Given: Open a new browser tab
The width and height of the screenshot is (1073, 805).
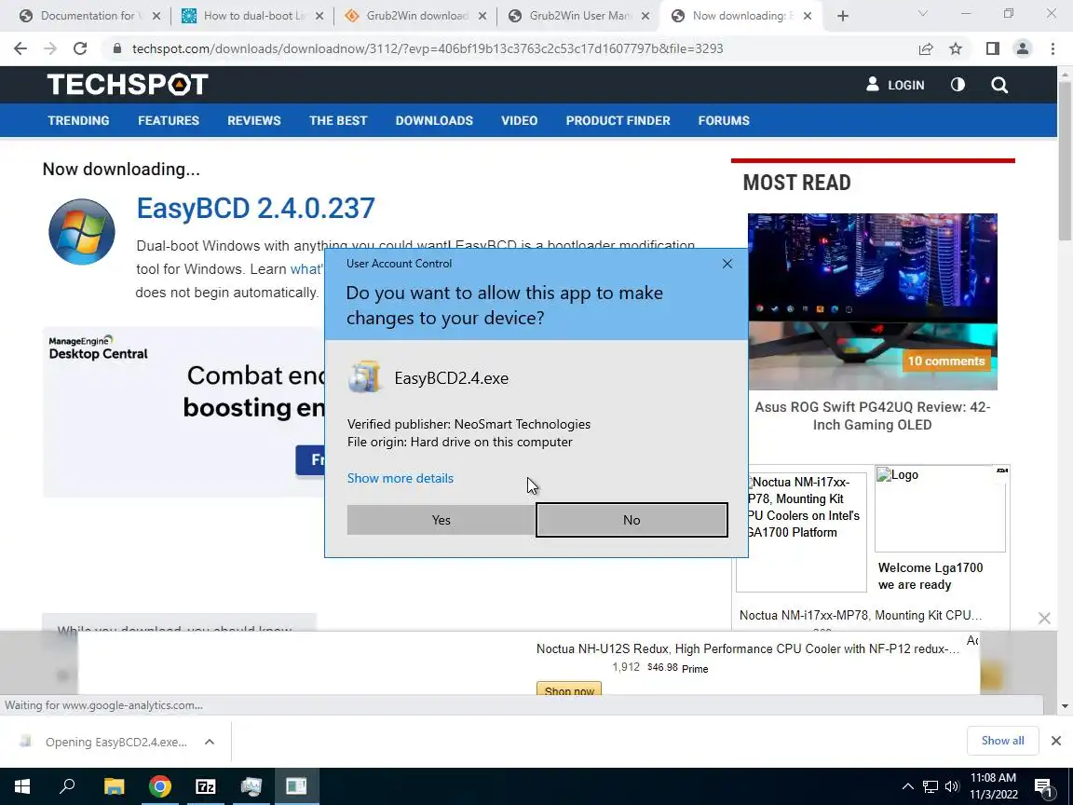Looking at the screenshot, I should pos(843,16).
